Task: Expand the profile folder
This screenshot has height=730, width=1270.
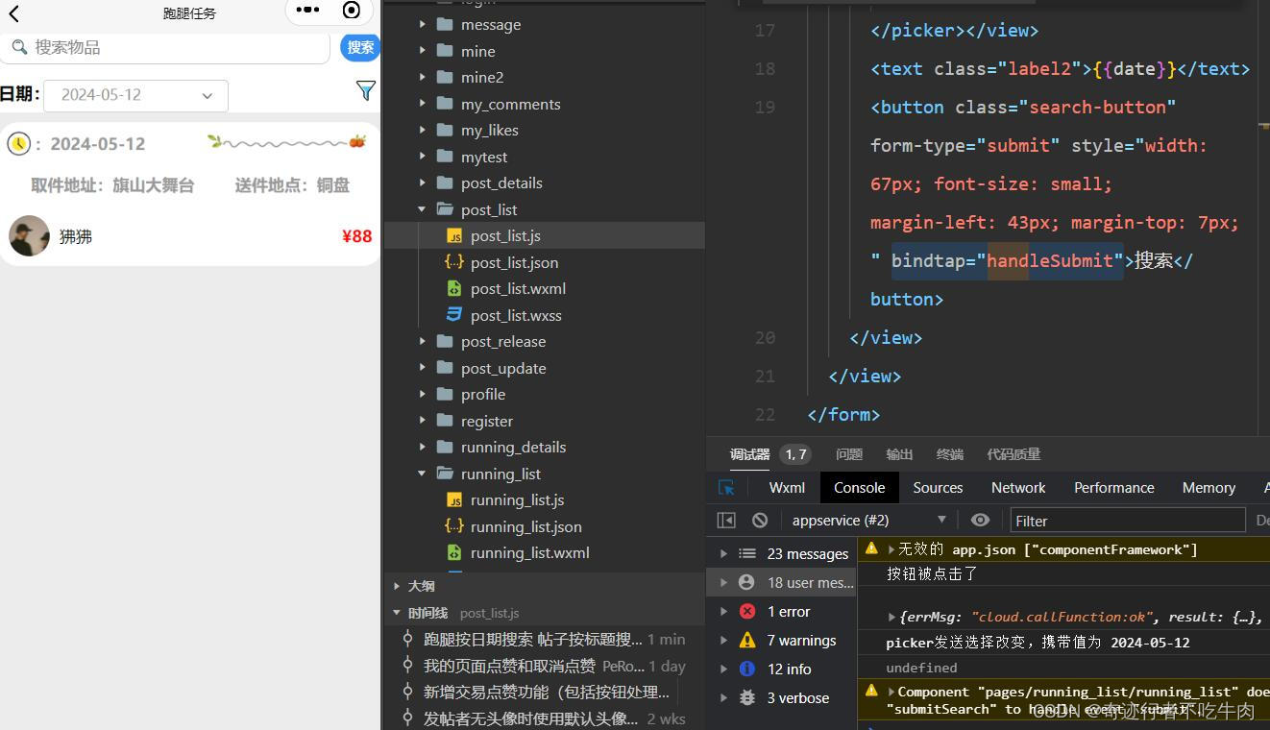Action: [x=482, y=394]
